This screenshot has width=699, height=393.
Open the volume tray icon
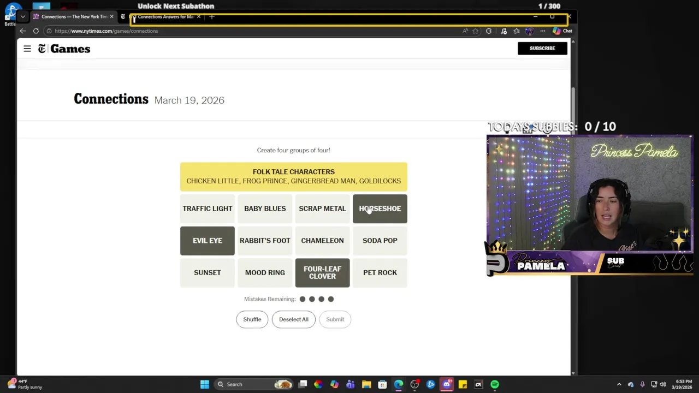coord(664,384)
